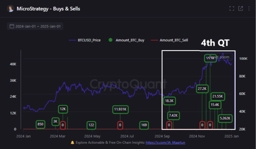Click the 2024 Mar x-axis label

pos(57,136)
